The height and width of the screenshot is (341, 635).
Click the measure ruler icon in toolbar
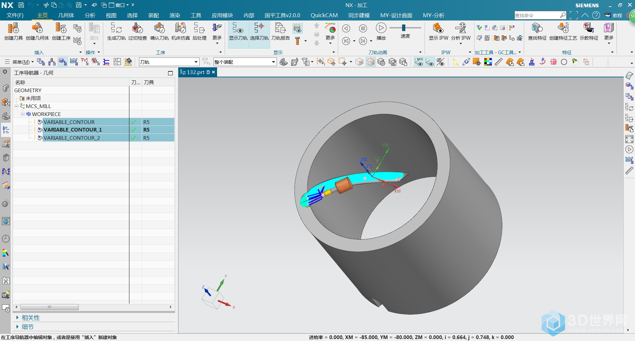click(499, 62)
